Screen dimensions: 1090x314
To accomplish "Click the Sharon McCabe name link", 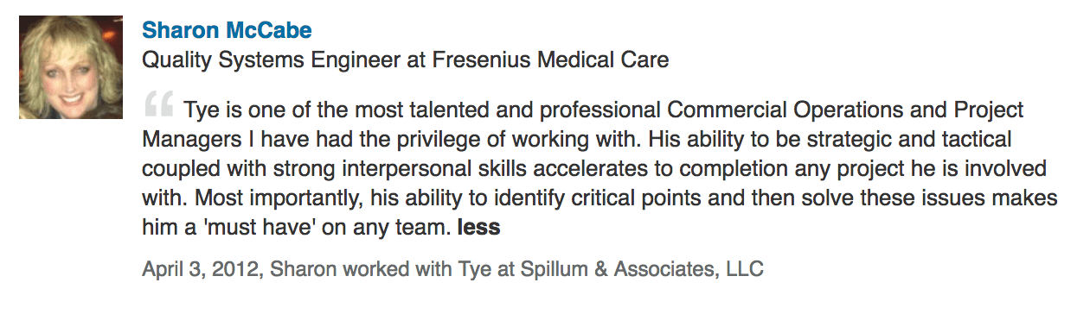I will pyautogui.click(x=227, y=30).
